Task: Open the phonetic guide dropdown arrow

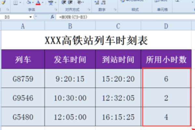Action: (x=56, y=3)
